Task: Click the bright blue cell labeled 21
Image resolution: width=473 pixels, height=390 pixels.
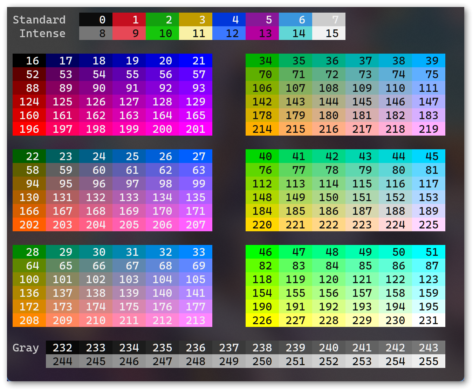Action: (x=196, y=61)
